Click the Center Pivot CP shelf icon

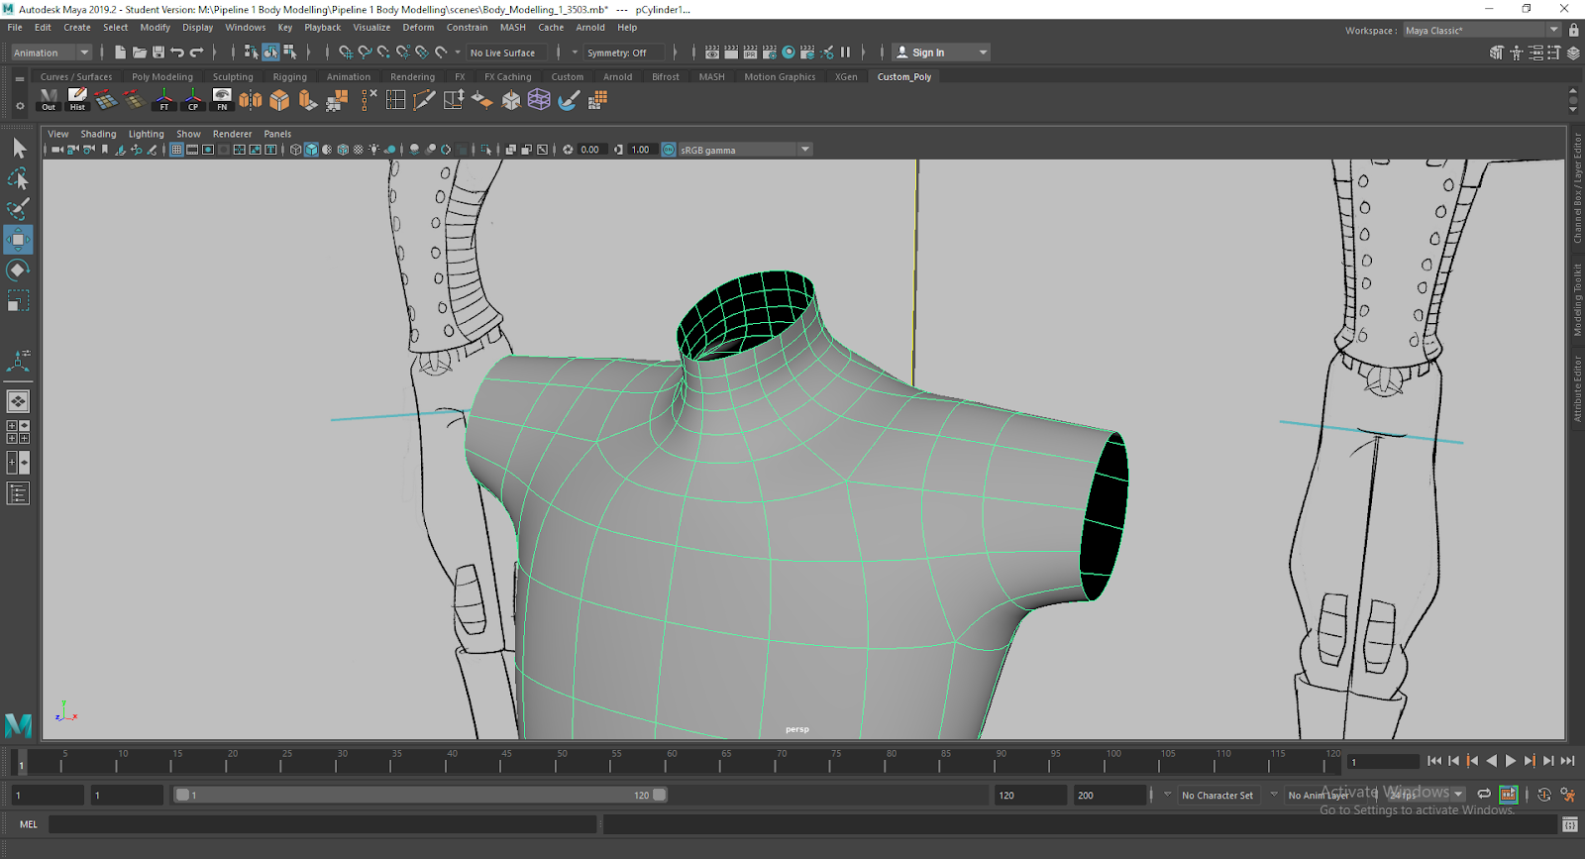pos(193,99)
